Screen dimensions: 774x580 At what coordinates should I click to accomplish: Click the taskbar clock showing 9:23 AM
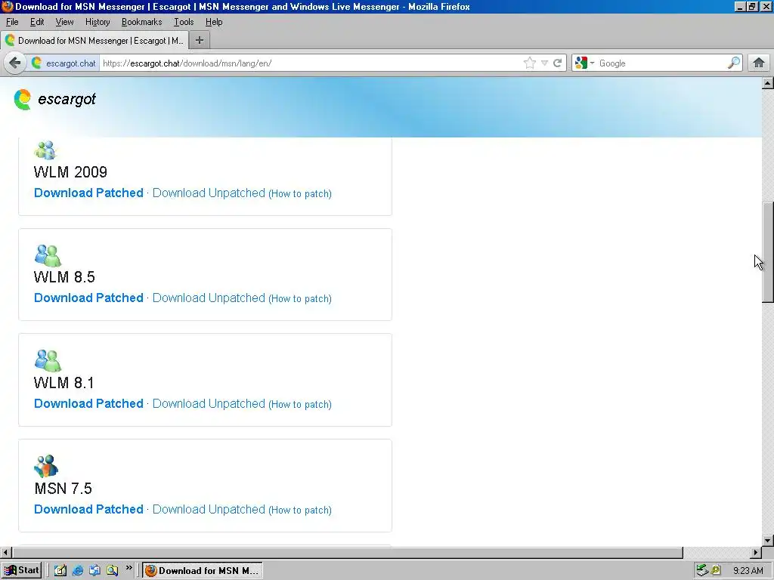pyautogui.click(x=748, y=571)
